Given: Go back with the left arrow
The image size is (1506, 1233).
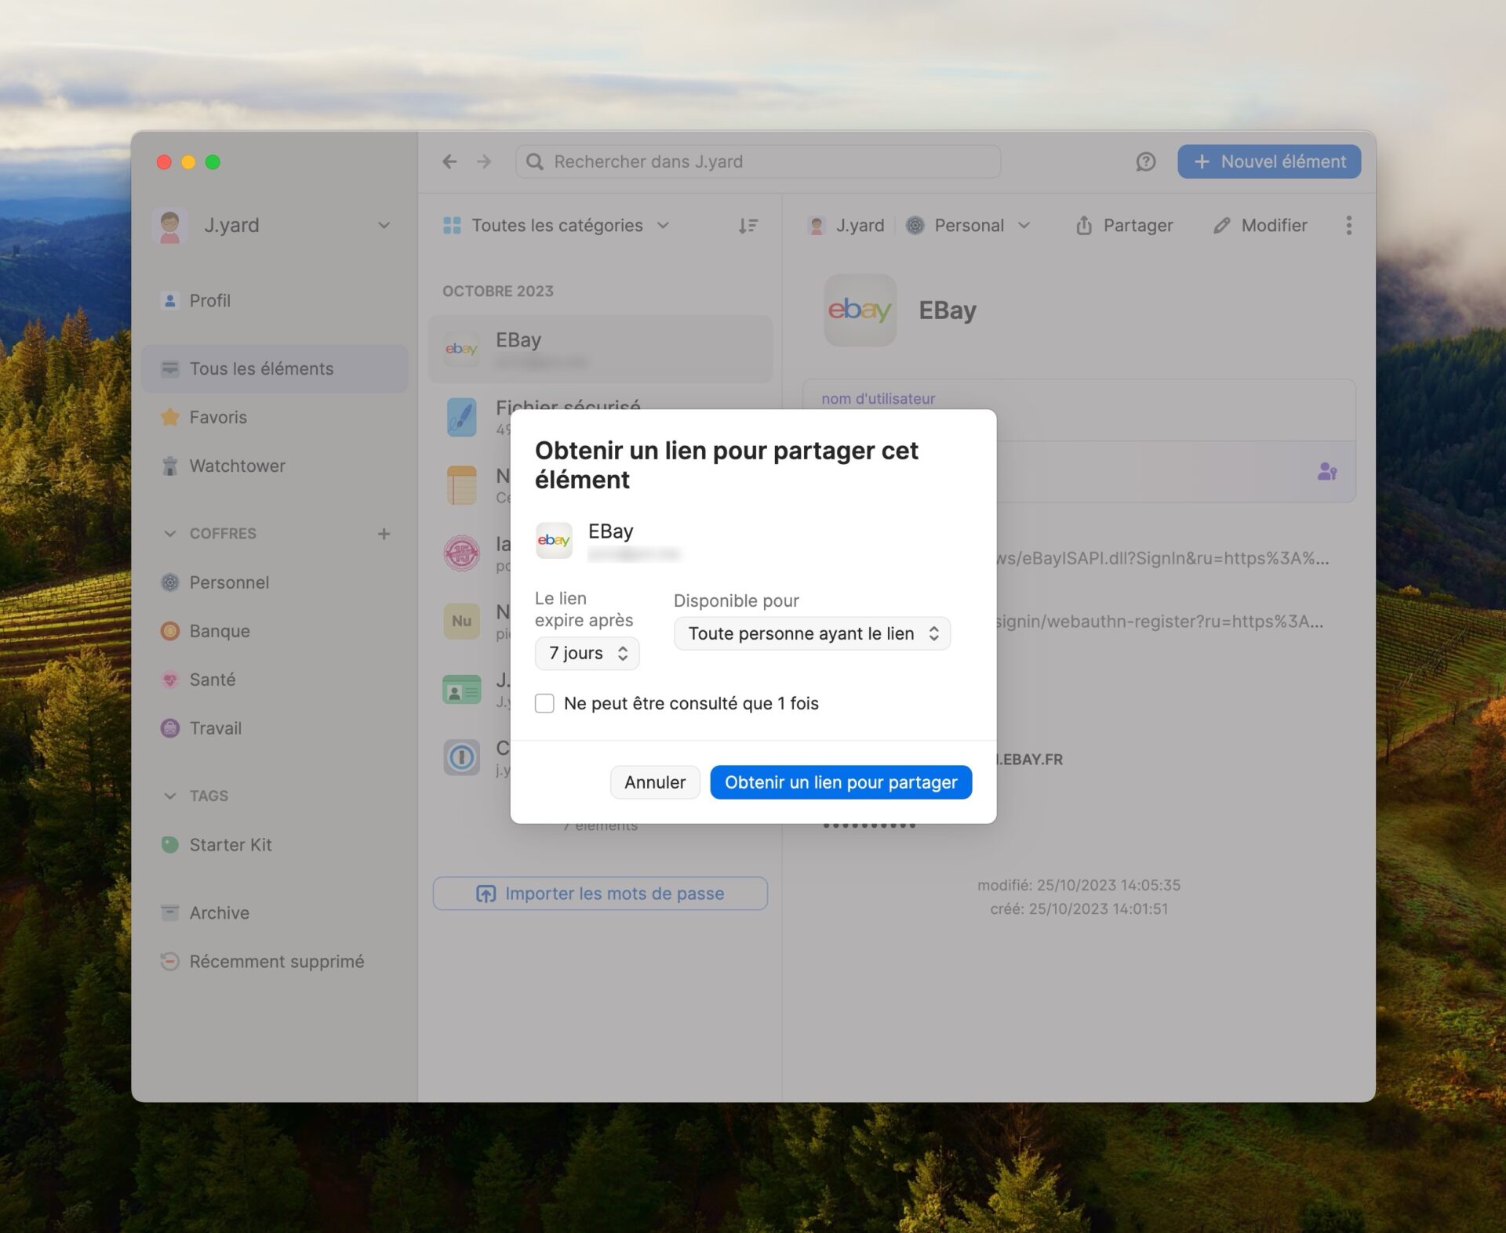Looking at the screenshot, I should (449, 161).
